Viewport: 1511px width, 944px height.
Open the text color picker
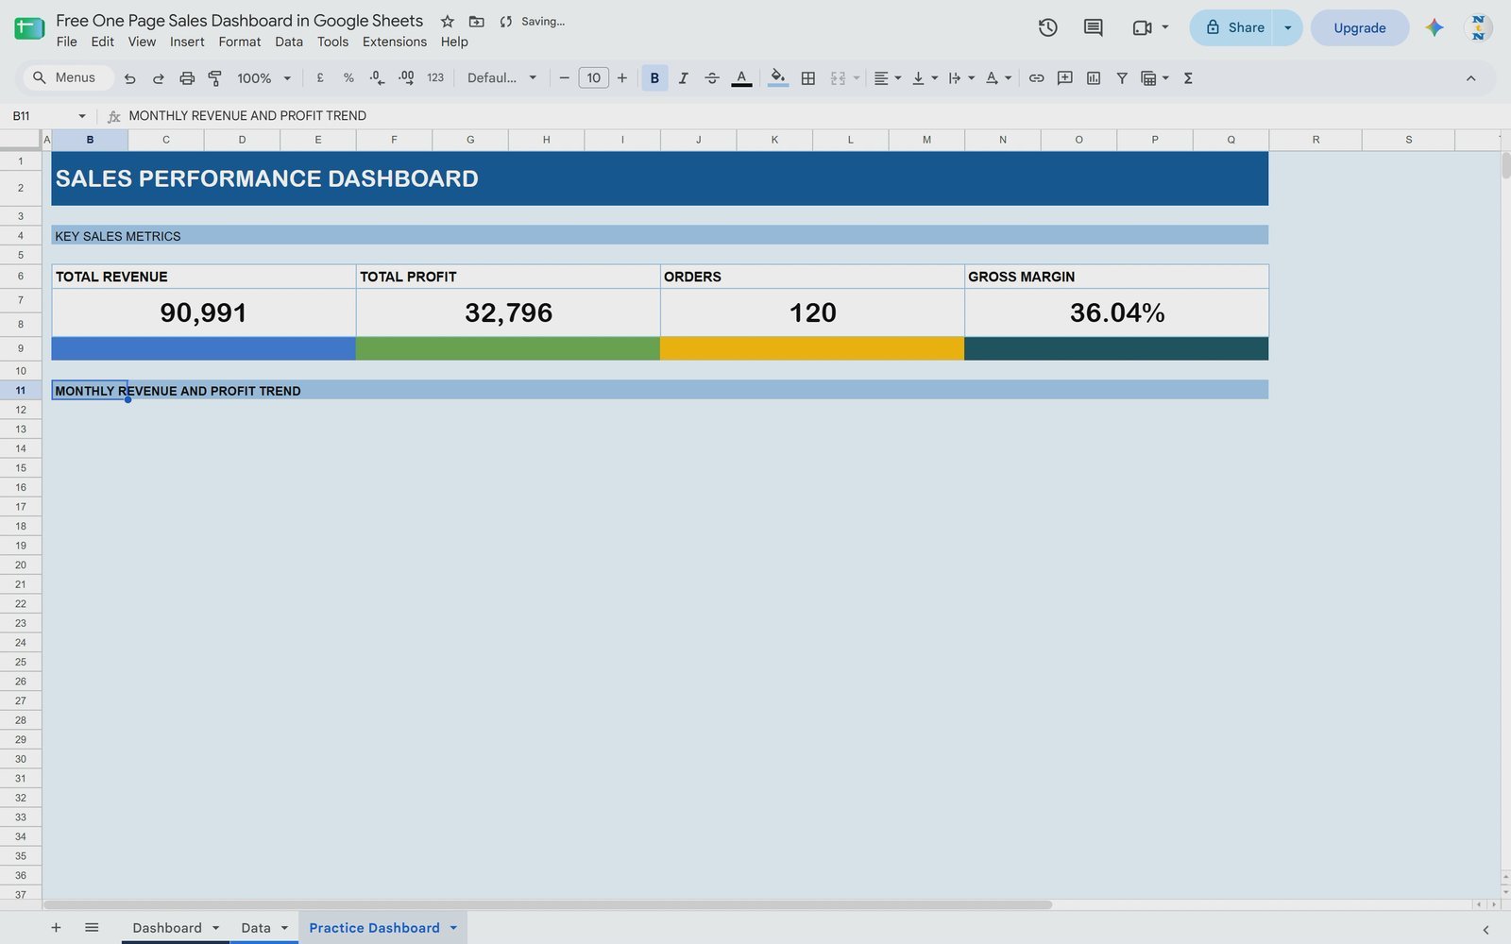[741, 78]
